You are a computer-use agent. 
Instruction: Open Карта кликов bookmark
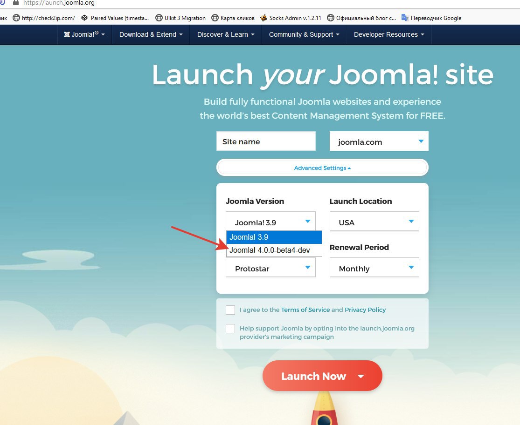(x=233, y=18)
